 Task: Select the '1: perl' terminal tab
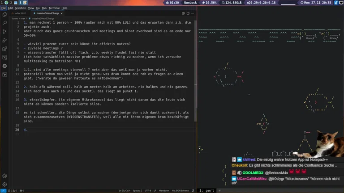click(207, 191)
